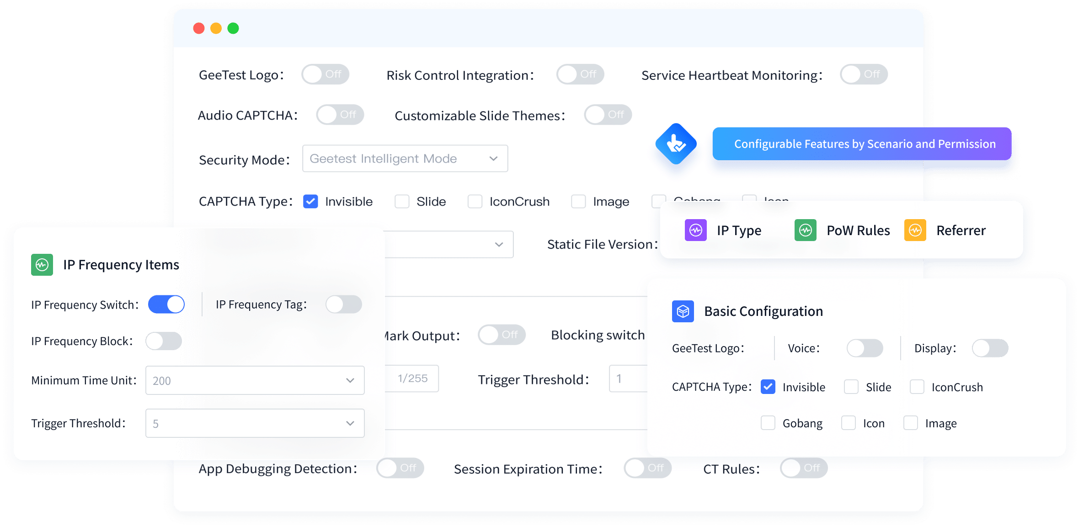This screenshot has width=1089, height=525.
Task: Click the green PoW Rules icon
Action: click(805, 230)
